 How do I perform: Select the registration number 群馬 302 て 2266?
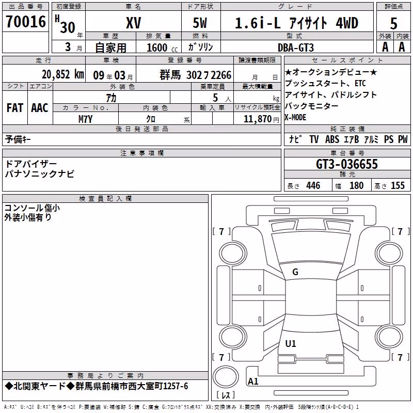[x=196, y=75]
